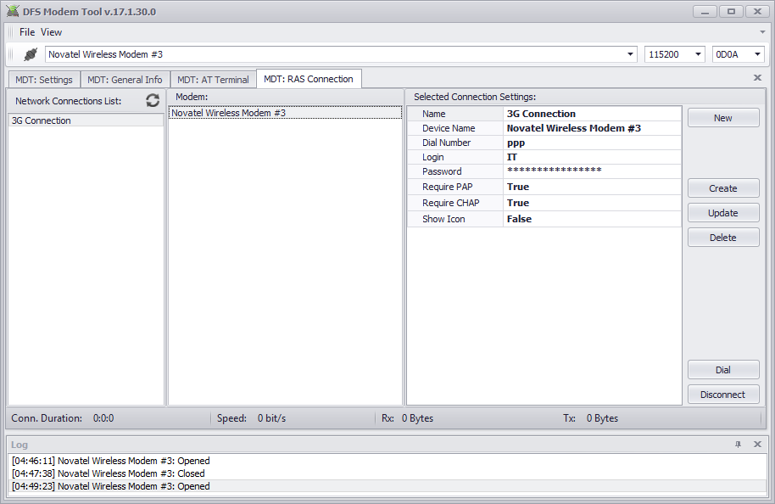Click the port selector text field
This screenshot has width=775, height=504.
click(x=335, y=54)
